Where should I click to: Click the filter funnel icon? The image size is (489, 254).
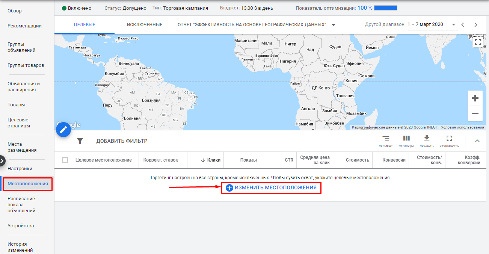click(x=80, y=141)
